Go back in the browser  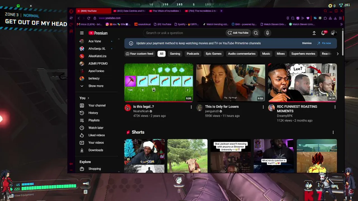coord(79,18)
